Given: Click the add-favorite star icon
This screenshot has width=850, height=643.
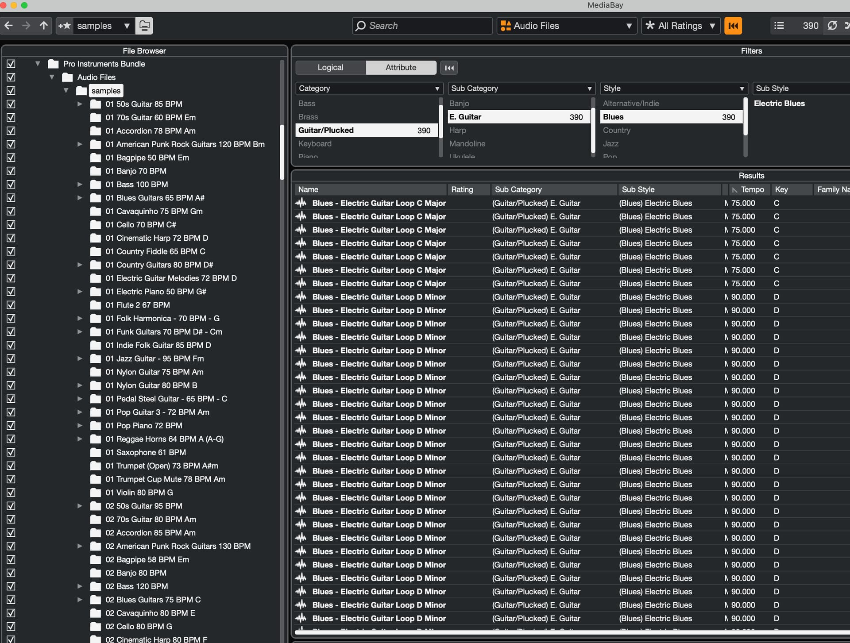Looking at the screenshot, I should [x=64, y=26].
